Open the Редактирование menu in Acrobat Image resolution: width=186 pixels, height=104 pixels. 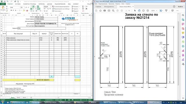pyautogui.click(x=103, y=4)
